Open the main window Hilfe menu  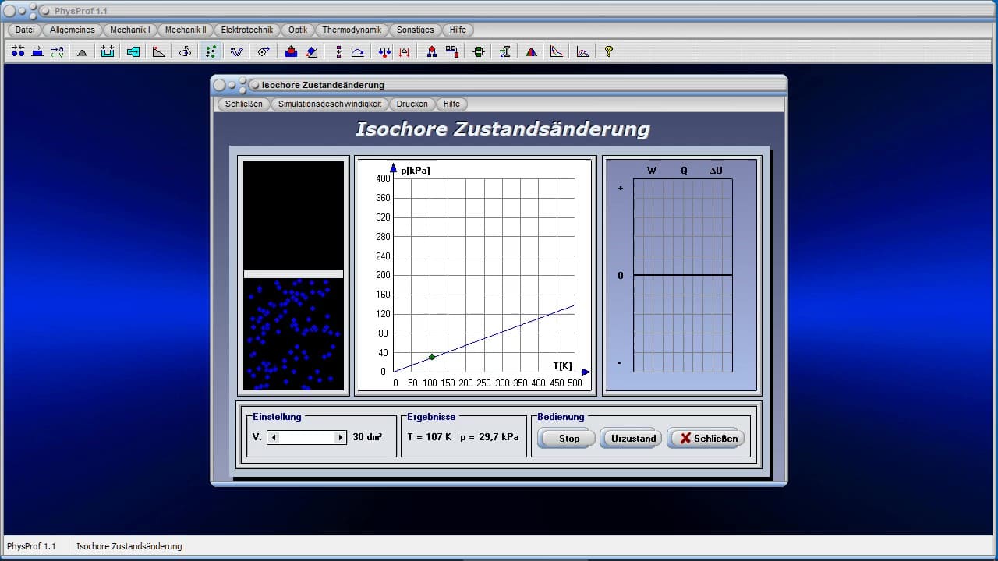tap(458, 30)
